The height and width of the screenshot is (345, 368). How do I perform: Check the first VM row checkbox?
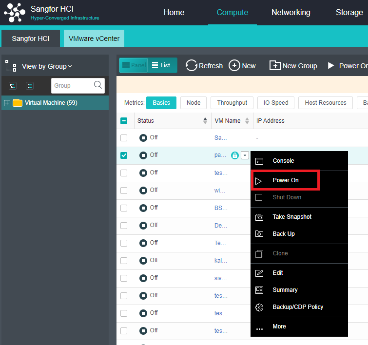click(124, 138)
